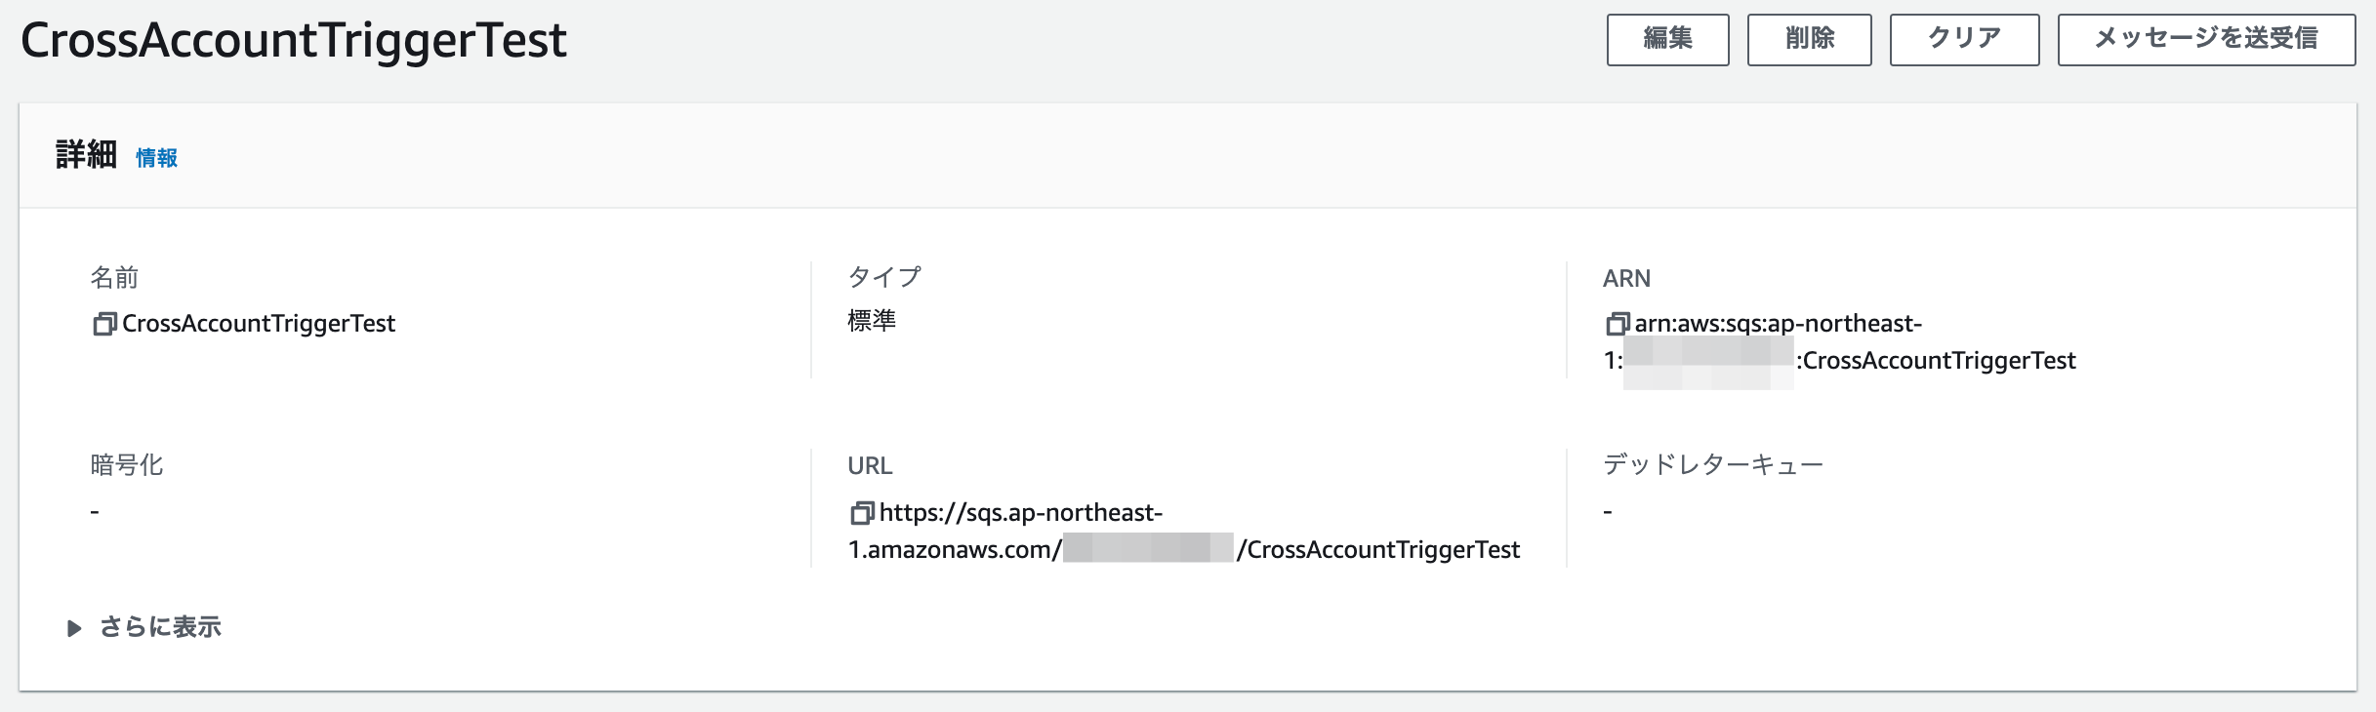Image resolution: width=2376 pixels, height=712 pixels.
Task: Open additional queue attributes with さらに表示
Action: tap(159, 628)
